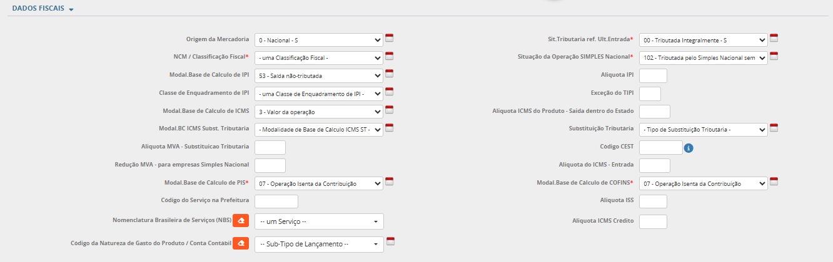The height and width of the screenshot is (262, 833).
Task: Open the Modal.Base de Calculo de PIS dropdown
Action: [x=318, y=184]
